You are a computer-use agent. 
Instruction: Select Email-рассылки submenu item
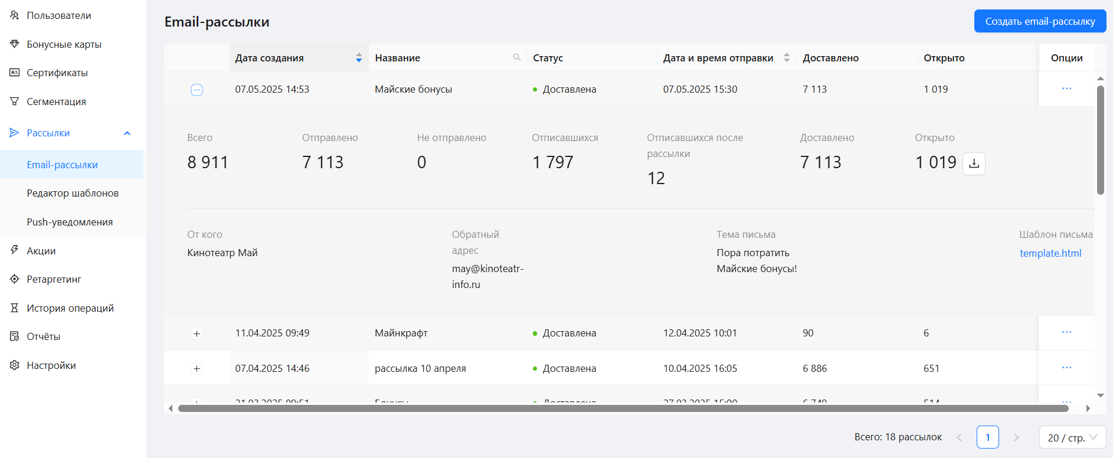pos(71,164)
